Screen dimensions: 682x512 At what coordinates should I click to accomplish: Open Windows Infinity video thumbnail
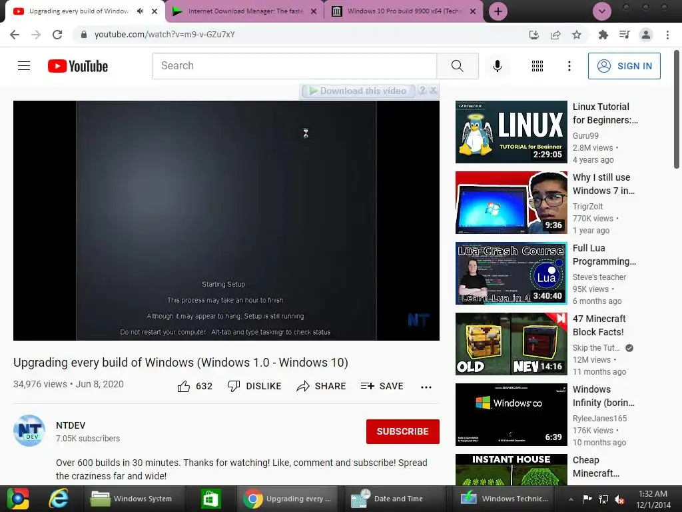coord(511,415)
